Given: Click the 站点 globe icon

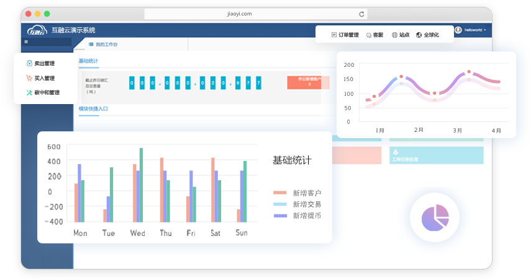Looking at the screenshot, I should 395,35.
